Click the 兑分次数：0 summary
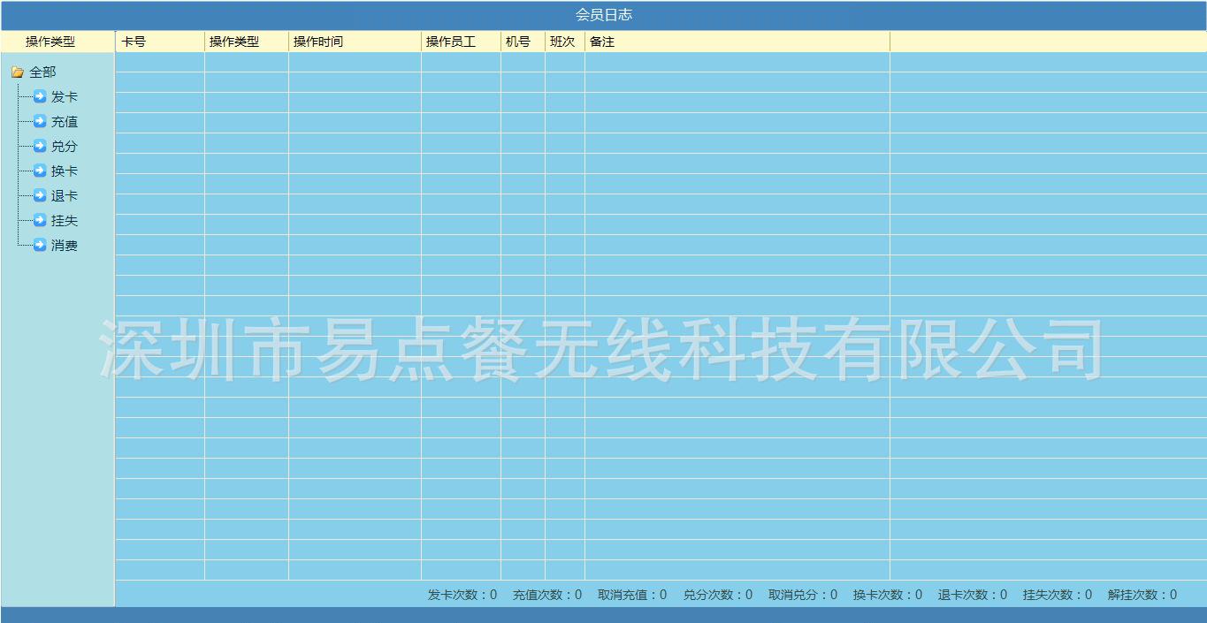 pos(718,595)
